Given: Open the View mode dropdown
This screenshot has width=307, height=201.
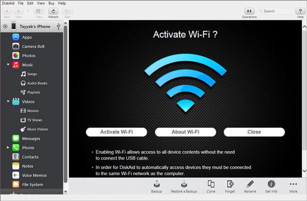Looking at the screenshot, I should [39, 11].
